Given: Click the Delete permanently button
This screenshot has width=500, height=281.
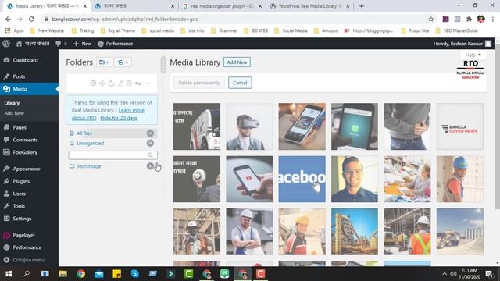Looking at the screenshot, I should (x=199, y=83).
